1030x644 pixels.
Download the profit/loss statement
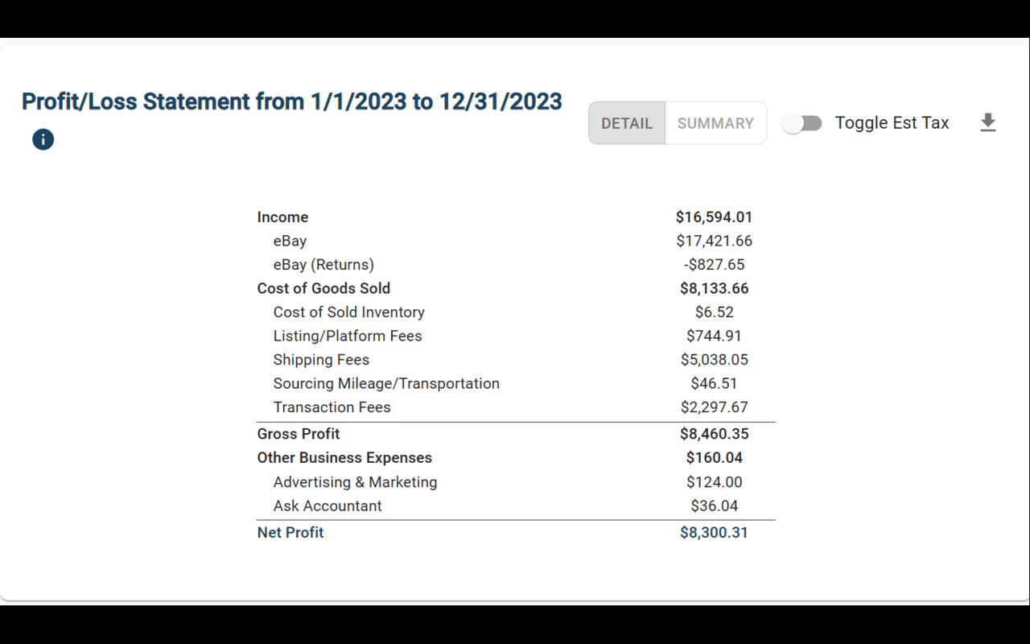(988, 123)
